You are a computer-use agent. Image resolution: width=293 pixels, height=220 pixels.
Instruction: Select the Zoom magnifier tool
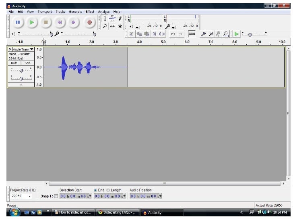(105, 26)
